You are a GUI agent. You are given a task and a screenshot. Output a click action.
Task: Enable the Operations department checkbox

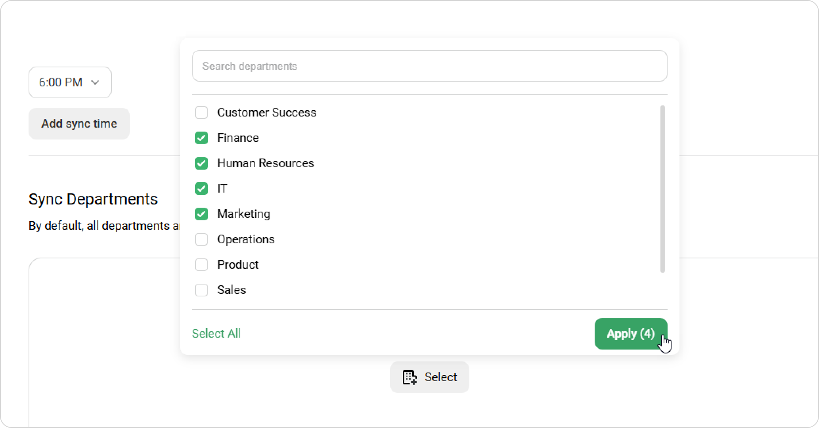[x=201, y=239]
